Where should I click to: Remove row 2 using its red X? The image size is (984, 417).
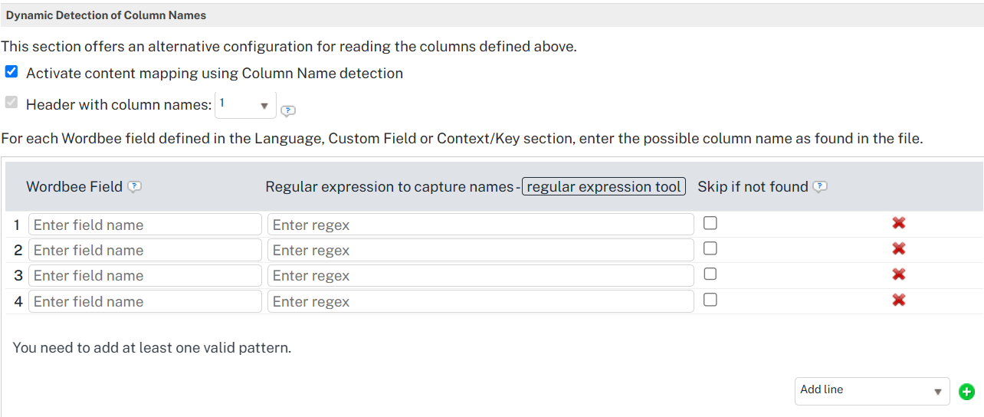(x=899, y=248)
